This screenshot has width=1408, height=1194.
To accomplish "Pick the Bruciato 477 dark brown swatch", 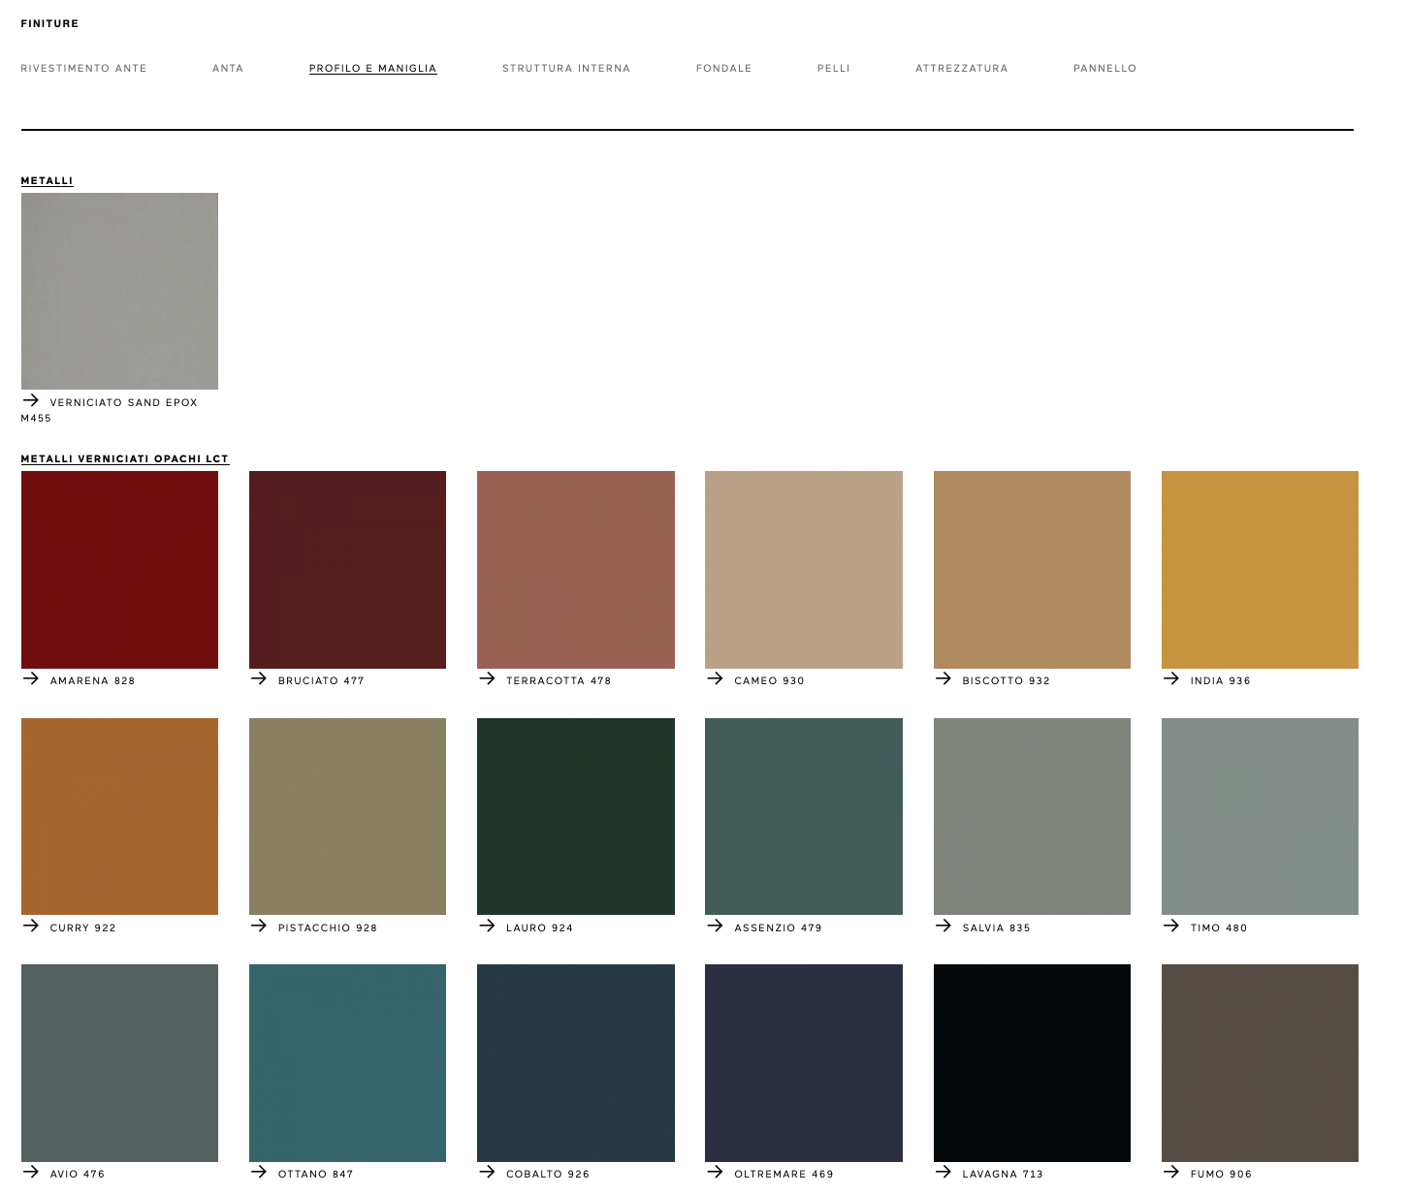I will pyautogui.click(x=347, y=570).
